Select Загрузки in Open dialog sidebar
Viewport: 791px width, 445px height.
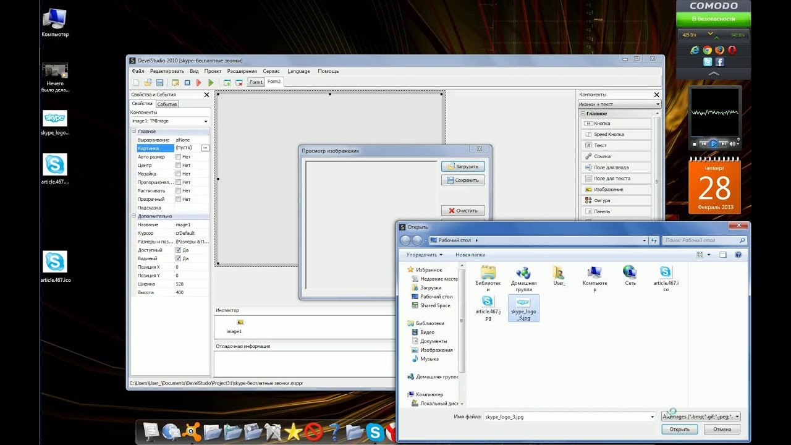click(x=431, y=287)
